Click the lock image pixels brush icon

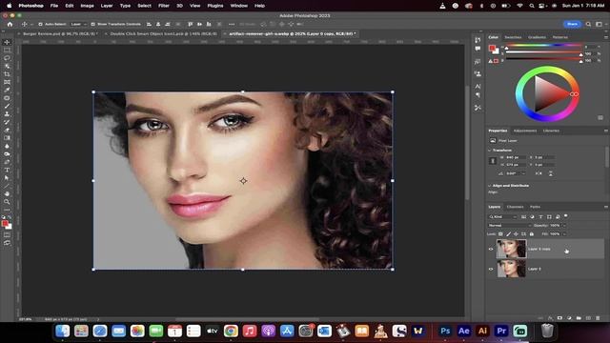508,234
